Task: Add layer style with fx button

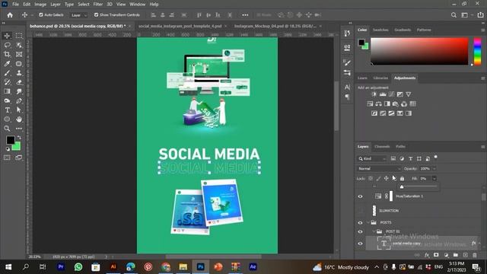Action: click(x=427, y=255)
